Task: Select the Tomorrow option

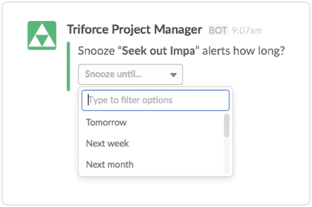Action: (x=106, y=123)
